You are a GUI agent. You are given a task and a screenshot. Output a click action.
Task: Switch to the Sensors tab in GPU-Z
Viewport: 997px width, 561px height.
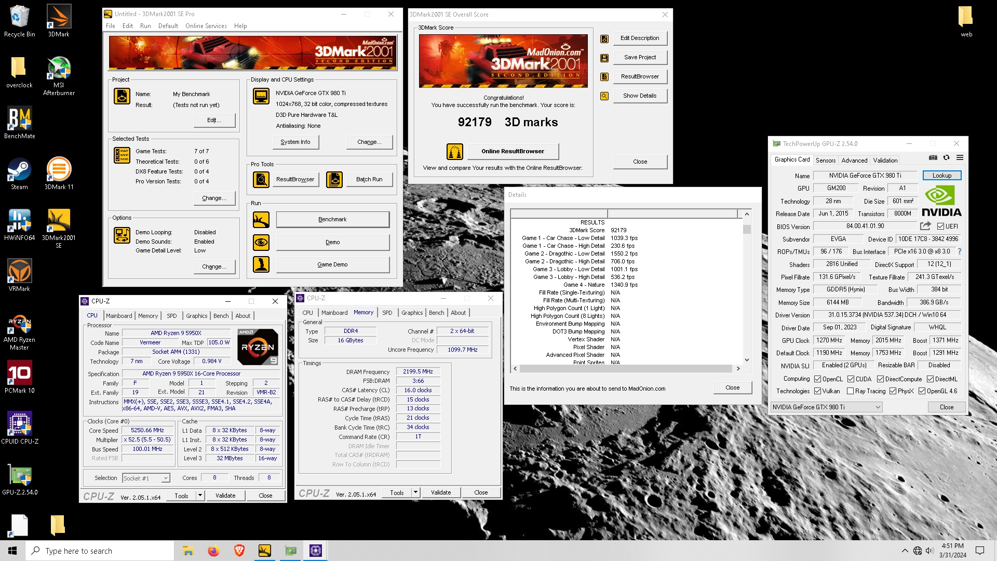click(x=825, y=161)
